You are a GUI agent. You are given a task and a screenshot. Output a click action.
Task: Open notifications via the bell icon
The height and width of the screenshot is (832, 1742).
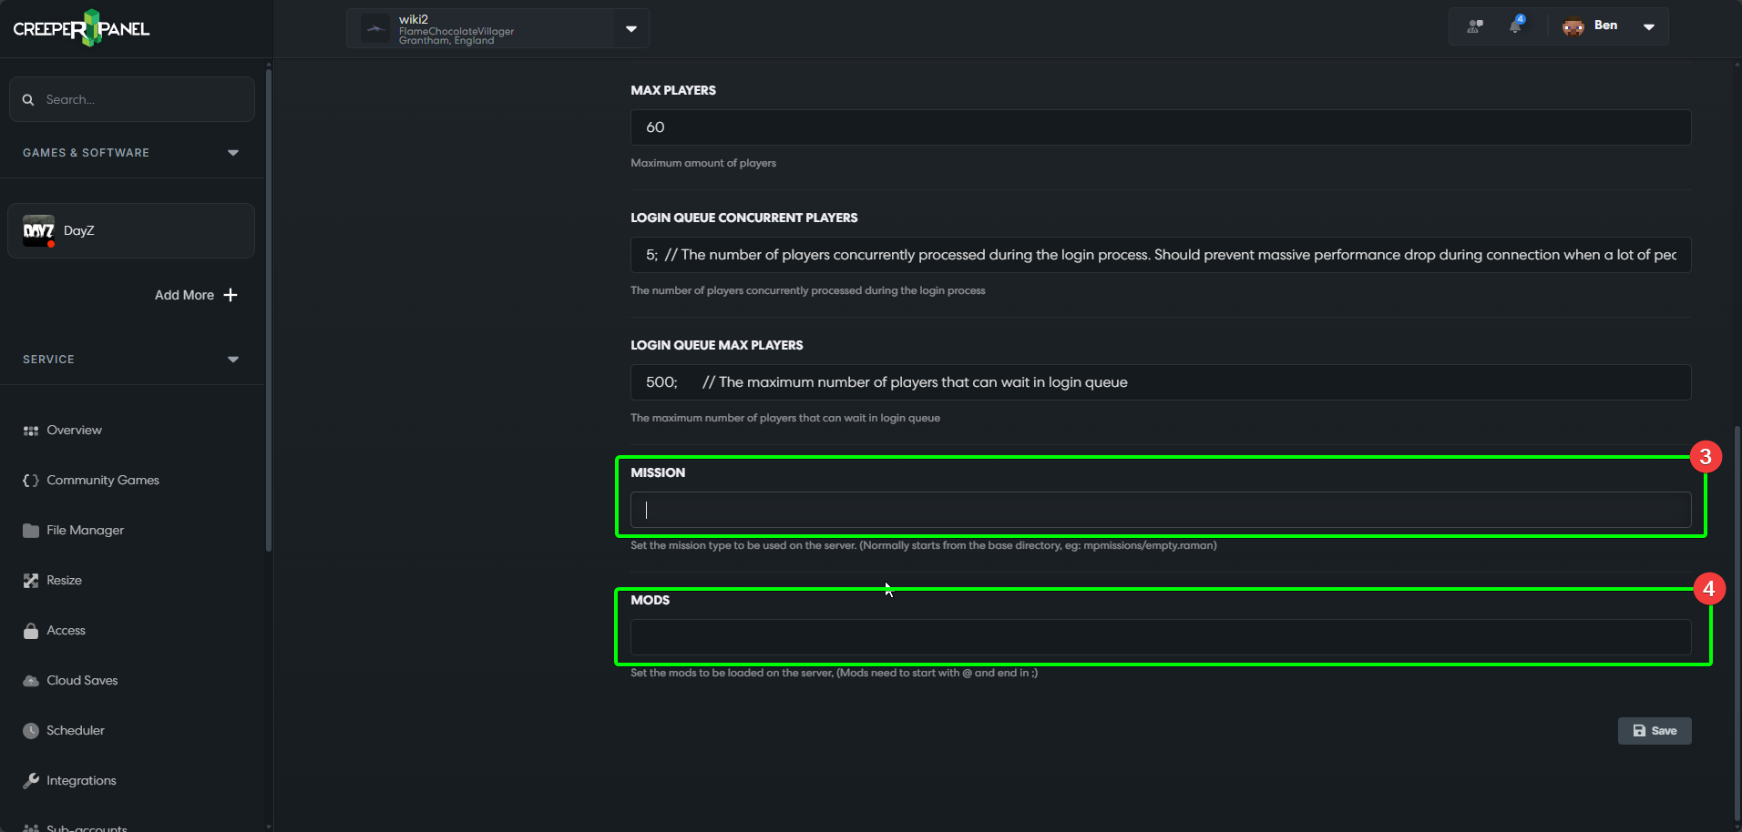pos(1515,25)
